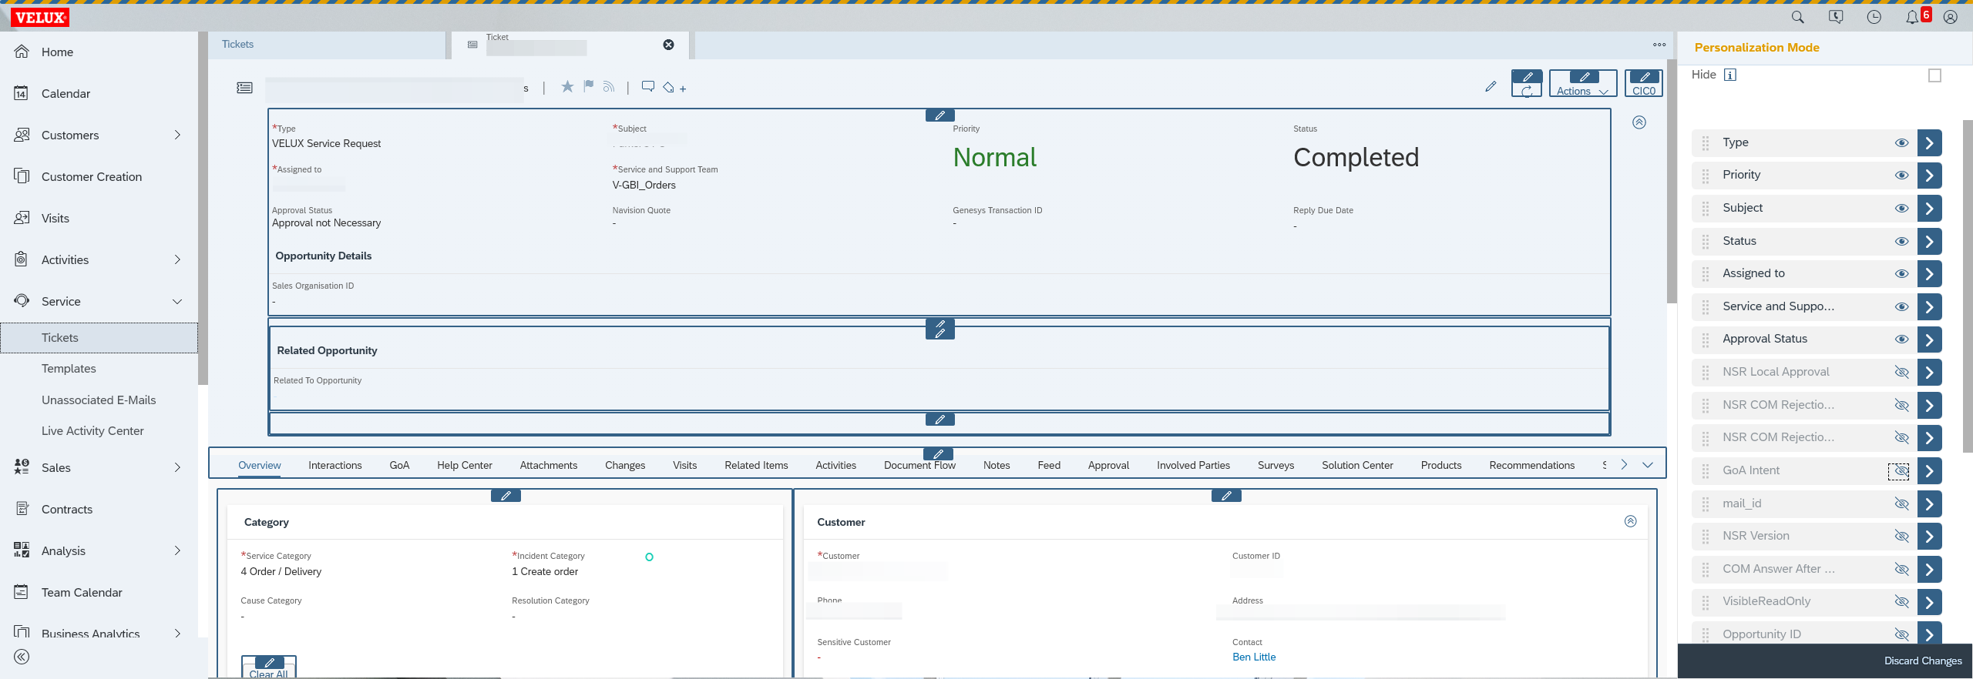Click the Contracts icon in sidebar
This screenshot has height=679, width=1973.
(x=22, y=509)
